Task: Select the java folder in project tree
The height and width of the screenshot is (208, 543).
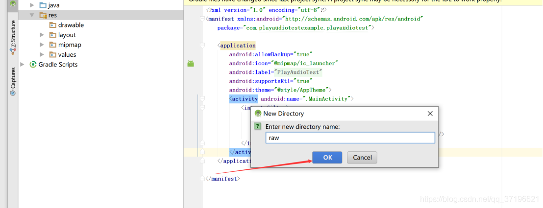Action: (54, 5)
